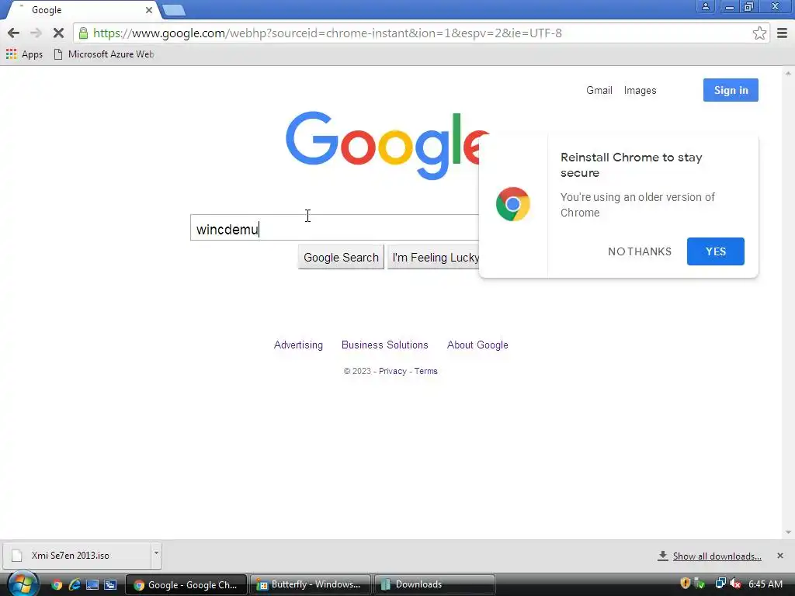This screenshot has width=795, height=596.
Task: Accept Chrome reinstall with YES
Action: [x=715, y=251]
